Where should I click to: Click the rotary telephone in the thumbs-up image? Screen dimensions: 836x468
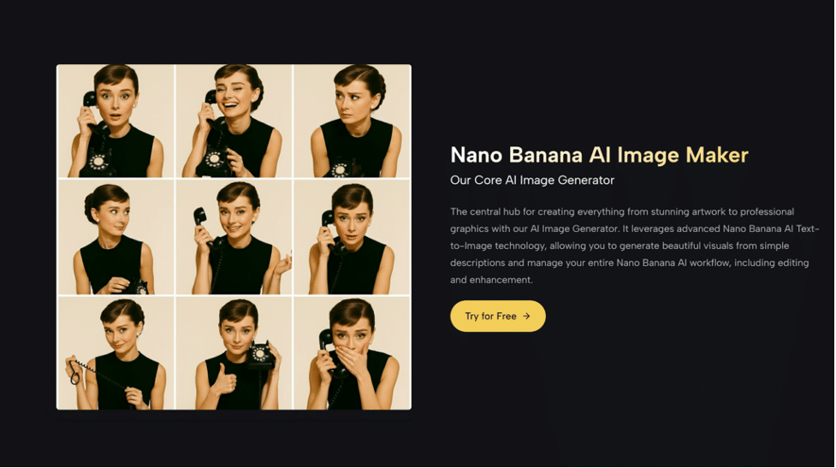tap(259, 354)
